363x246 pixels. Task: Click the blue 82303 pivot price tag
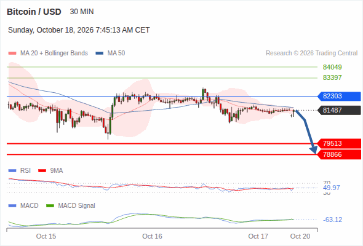(339, 96)
